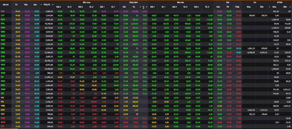Click SZC's 6.9% change value
Image resolution: width=292 pixels, height=129 pixels.
(x=145, y=12)
